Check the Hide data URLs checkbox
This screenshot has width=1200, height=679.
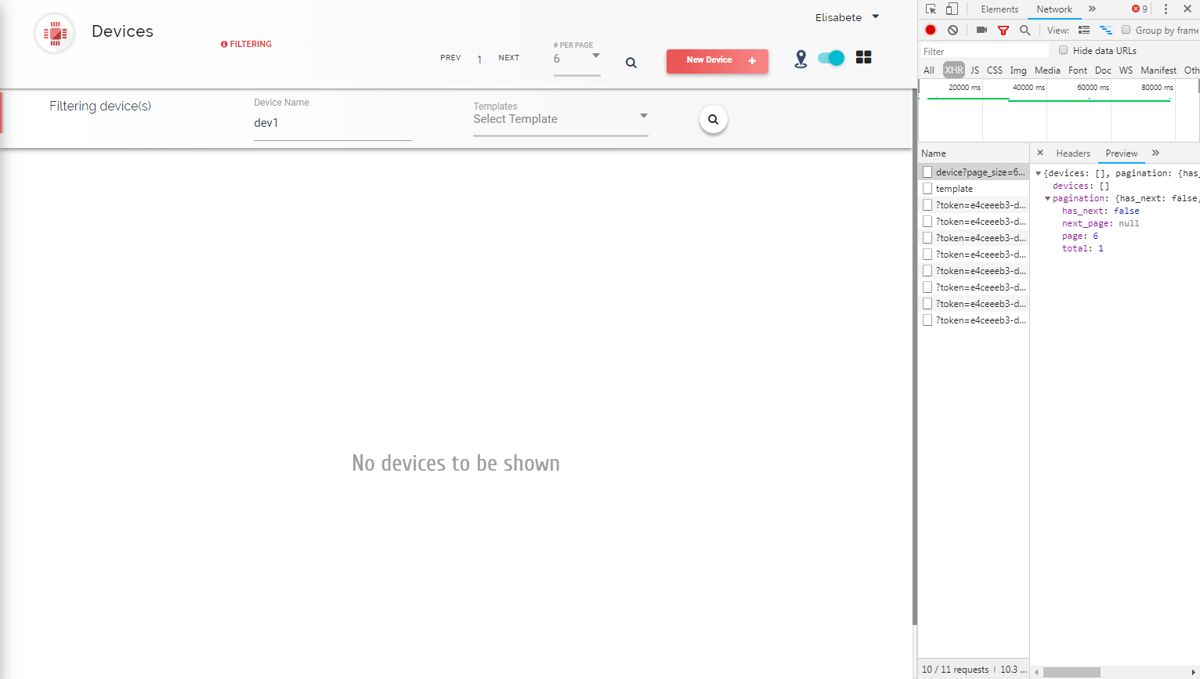[x=1063, y=50]
